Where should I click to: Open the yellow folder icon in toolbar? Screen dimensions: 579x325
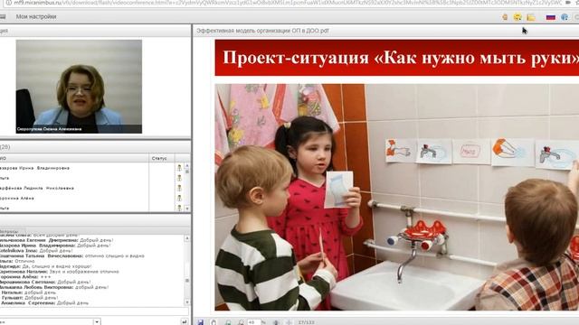[531, 17]
